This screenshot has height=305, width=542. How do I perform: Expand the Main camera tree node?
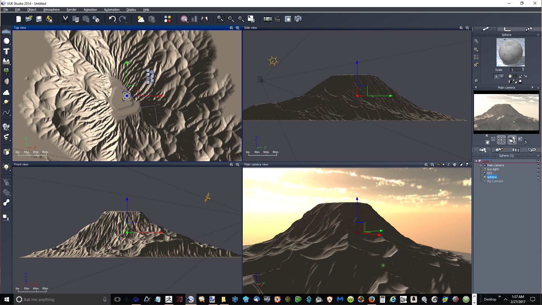click(x=480, y=165)
